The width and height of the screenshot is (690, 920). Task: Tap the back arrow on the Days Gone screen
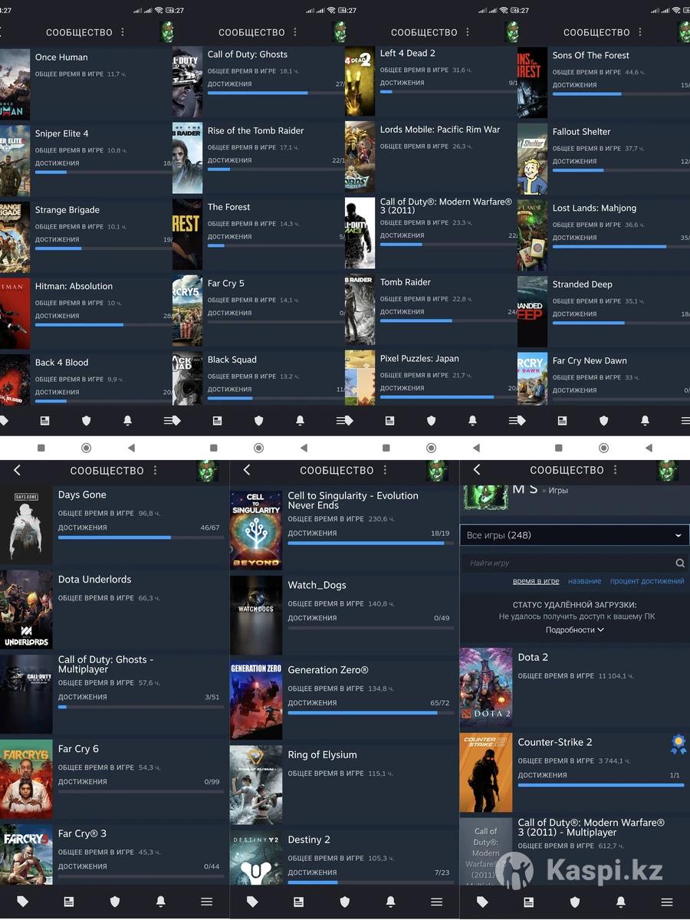17,470
